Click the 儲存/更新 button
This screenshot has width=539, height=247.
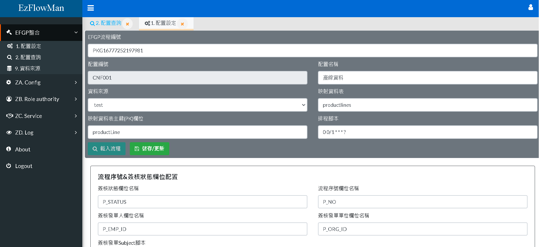pyautogui.click(x=149, y=149)
